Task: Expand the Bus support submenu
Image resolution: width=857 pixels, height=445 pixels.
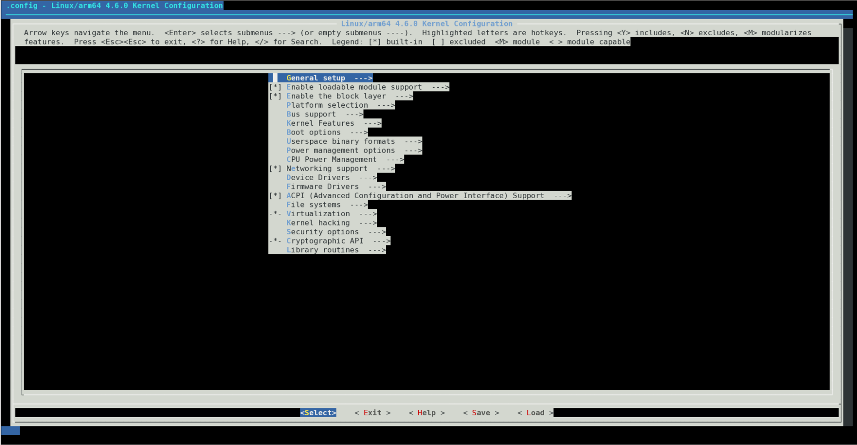Action: [x=312, y=114]
